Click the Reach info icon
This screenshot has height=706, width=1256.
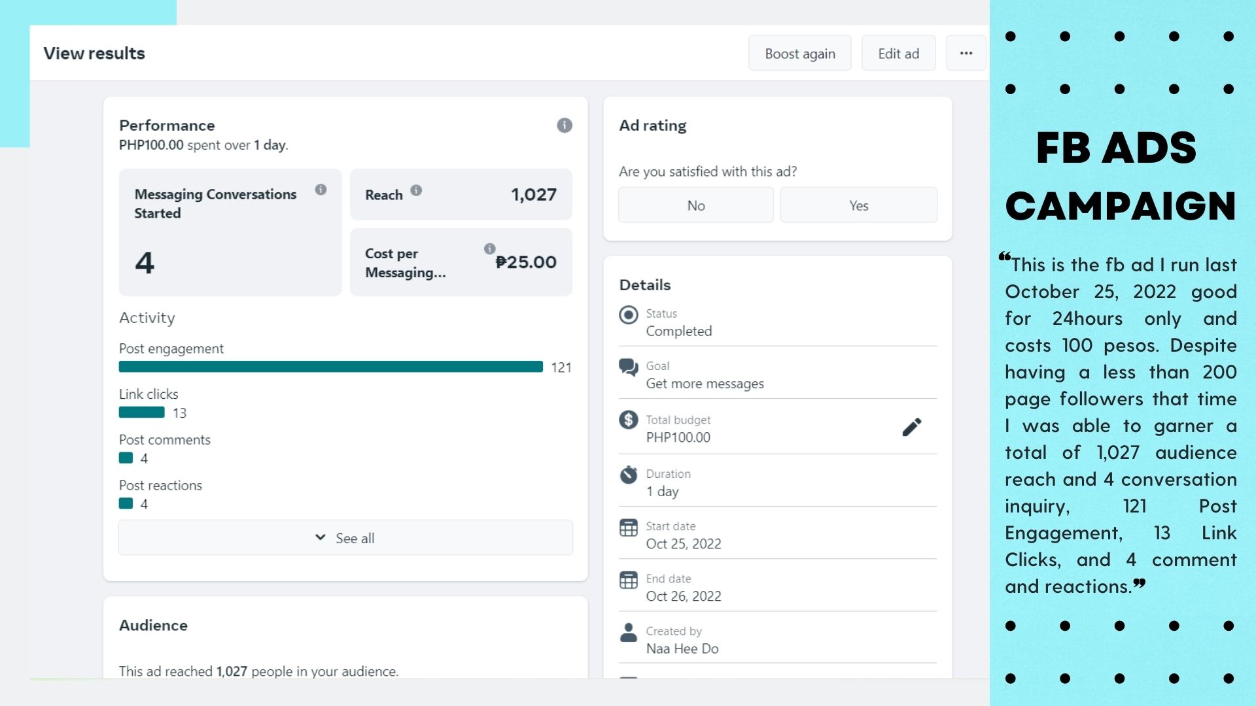[x=416, y=190]
